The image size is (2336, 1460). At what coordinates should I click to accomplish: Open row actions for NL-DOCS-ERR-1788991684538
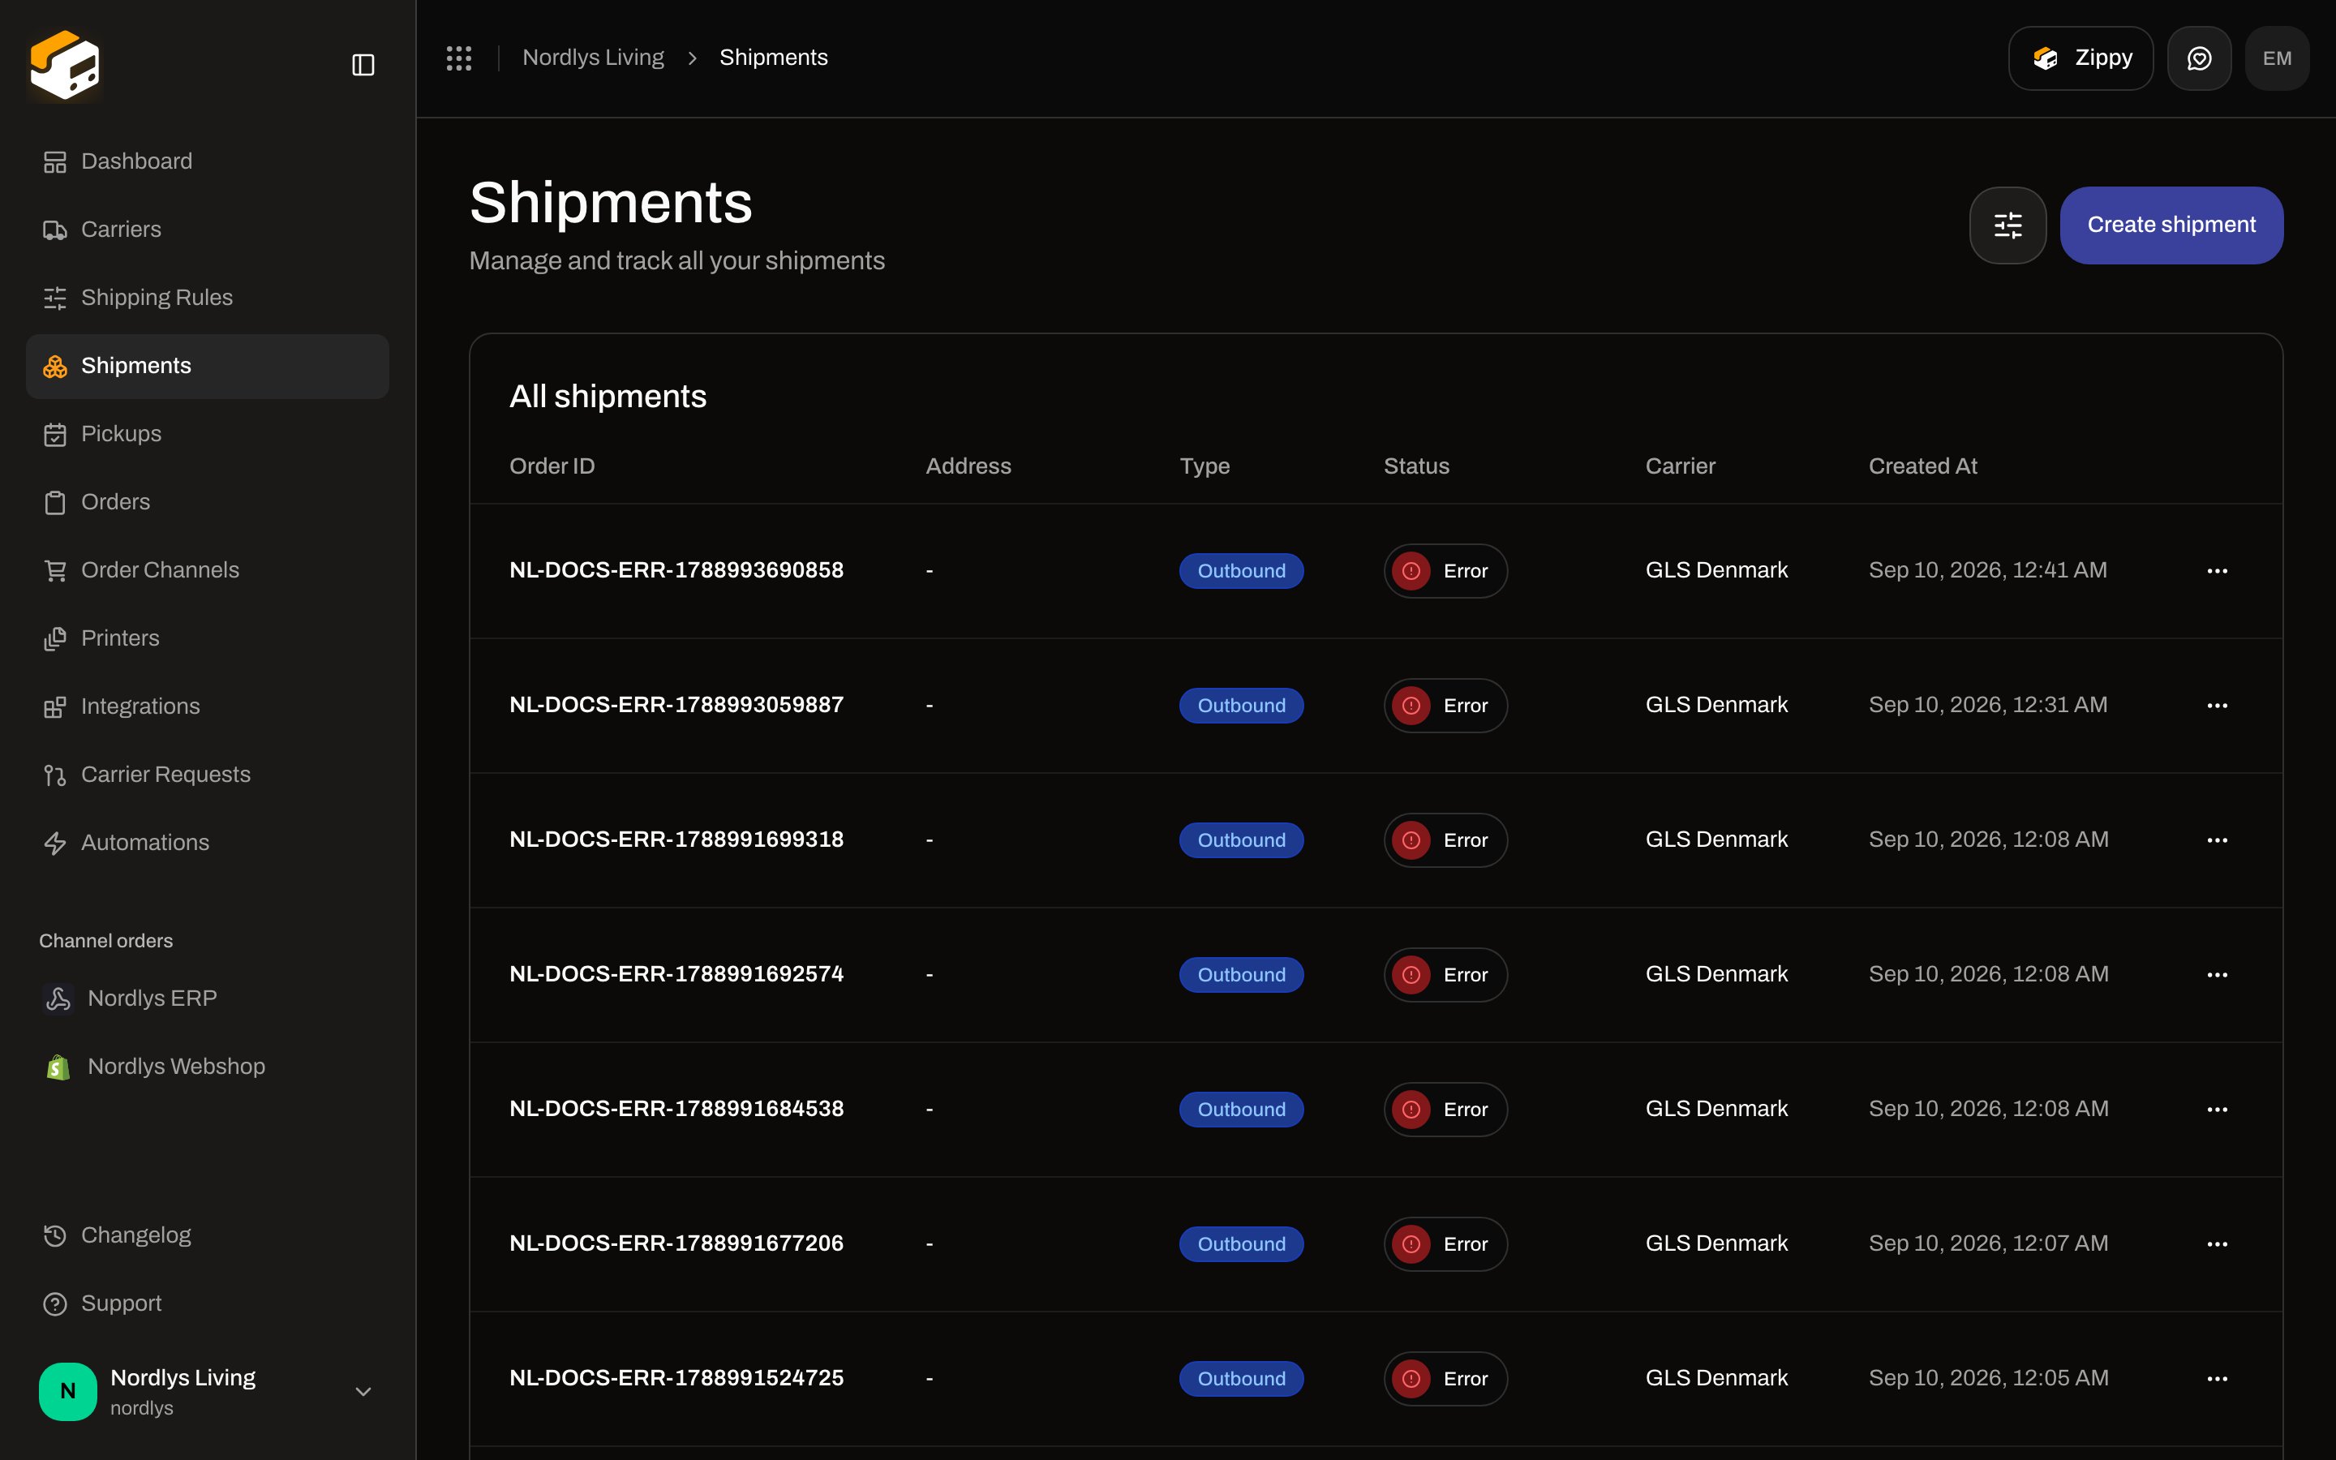click(2218, 1110)
